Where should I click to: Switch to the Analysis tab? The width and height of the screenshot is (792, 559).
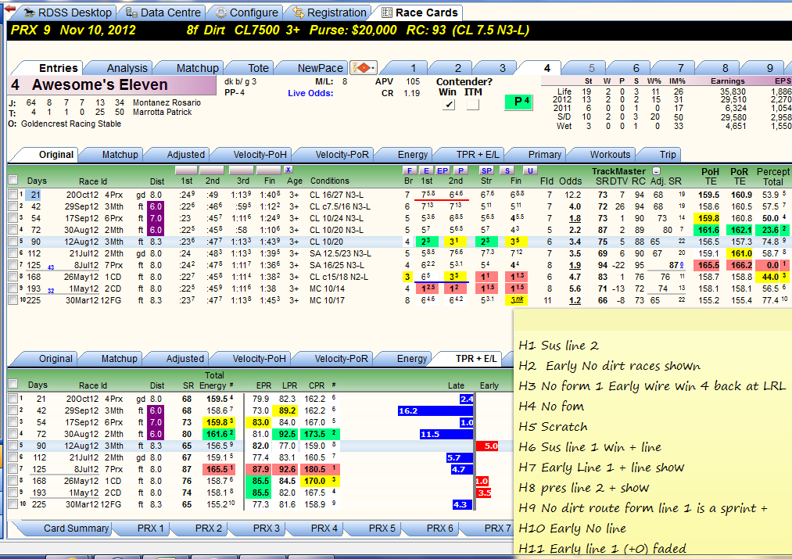coord(127,68)
